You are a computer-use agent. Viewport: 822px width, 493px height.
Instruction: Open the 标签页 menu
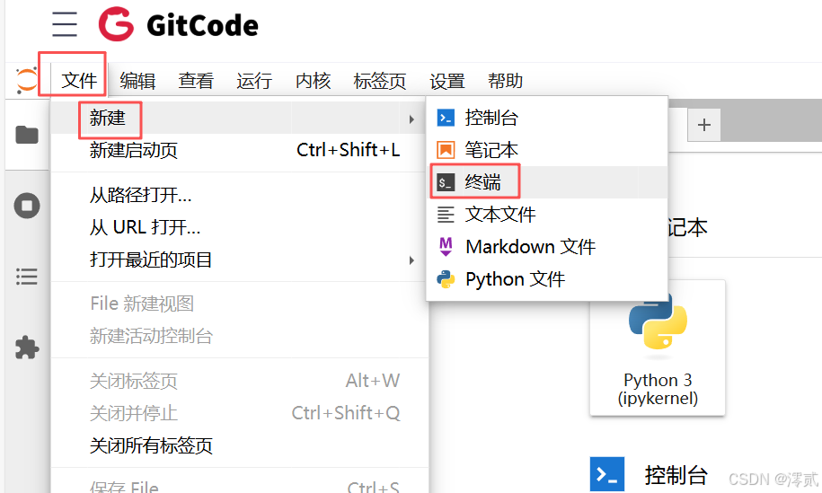380,81
